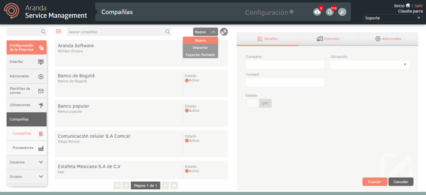Select the Banco de Bogotá company

(141, 83)
